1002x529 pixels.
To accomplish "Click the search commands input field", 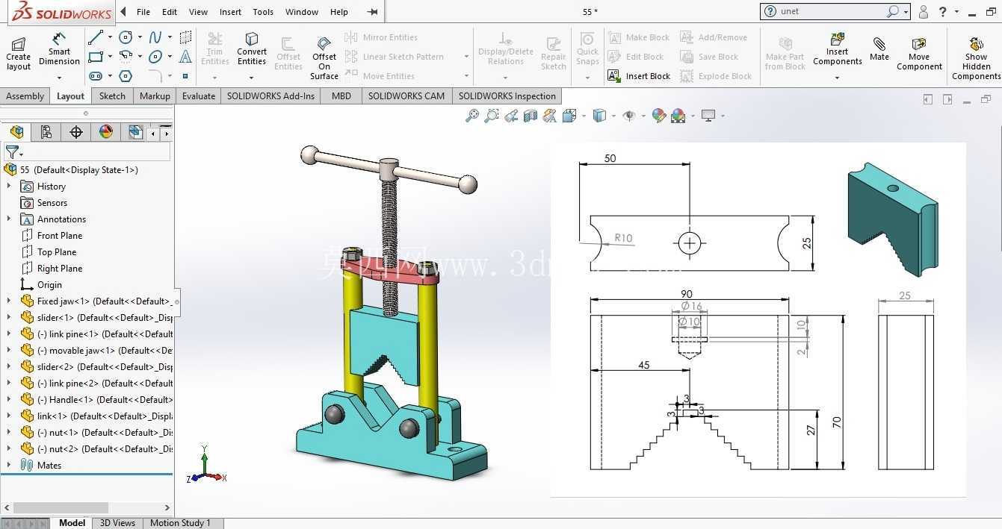I will (x=831, y=11).
